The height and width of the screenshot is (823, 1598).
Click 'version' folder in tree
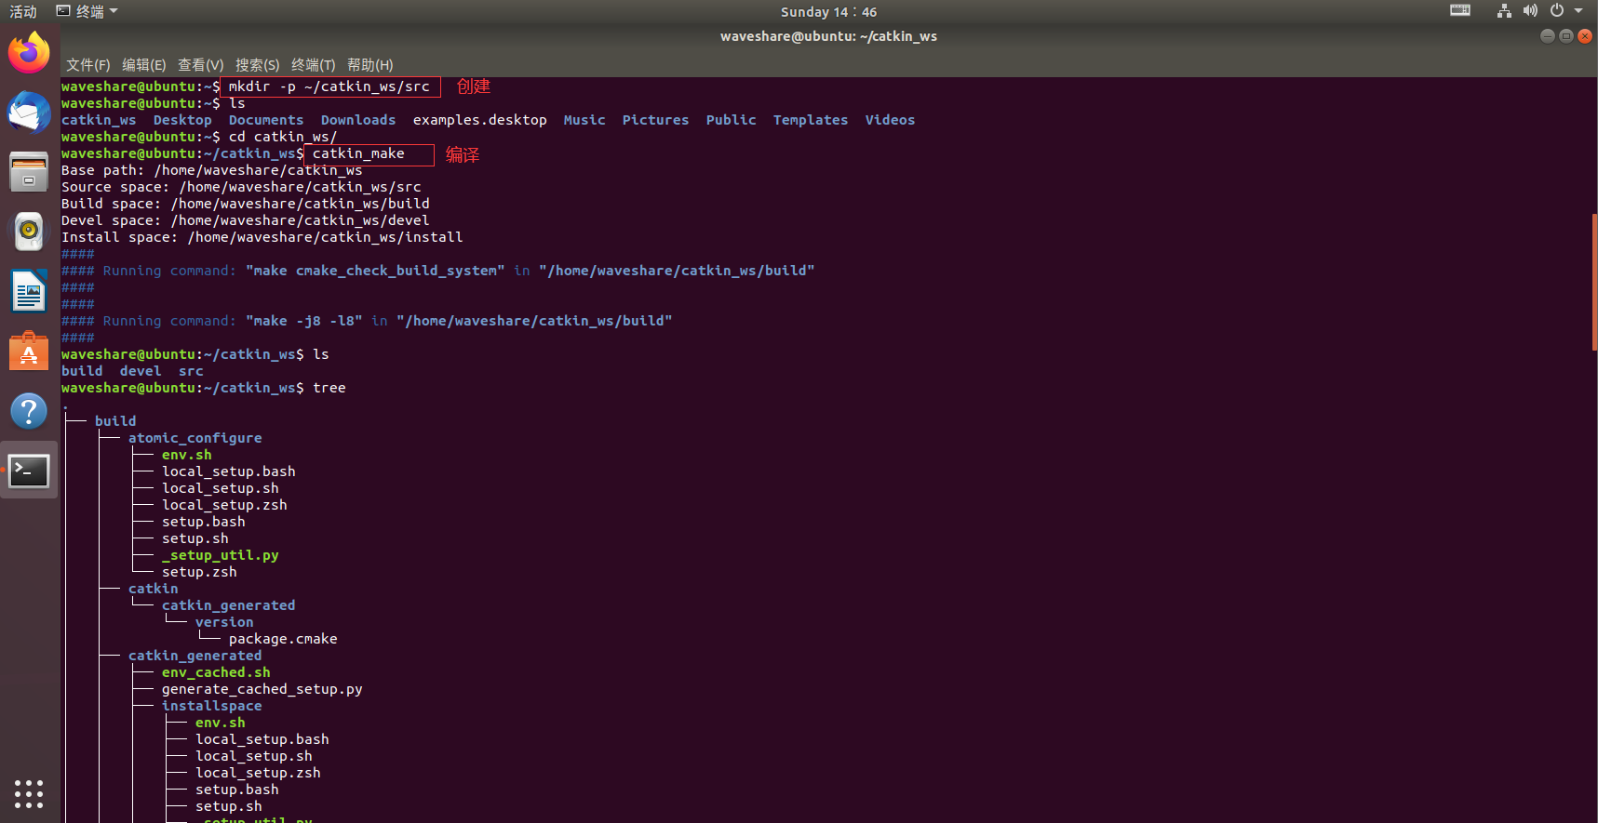[224, 622]
